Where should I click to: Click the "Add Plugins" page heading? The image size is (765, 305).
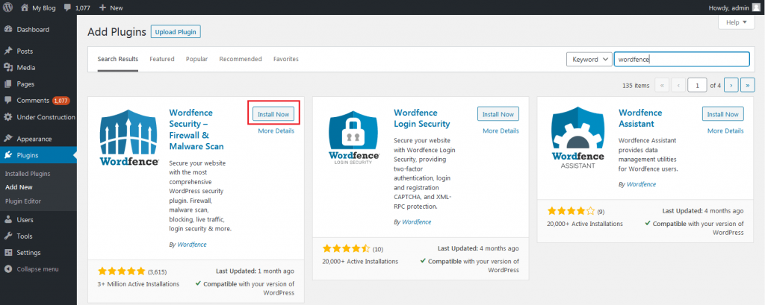(x=117, y=32)
